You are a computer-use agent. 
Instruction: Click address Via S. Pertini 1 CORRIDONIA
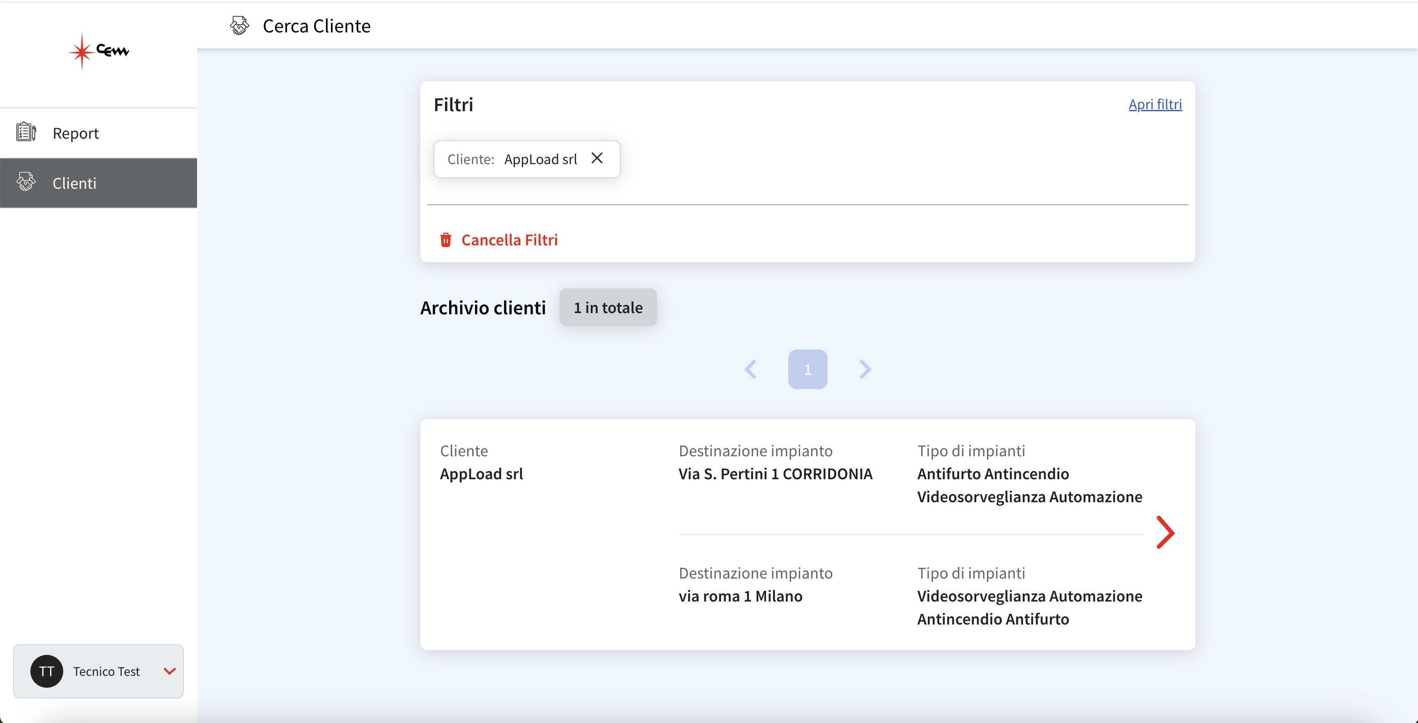[x=776, y=474]
